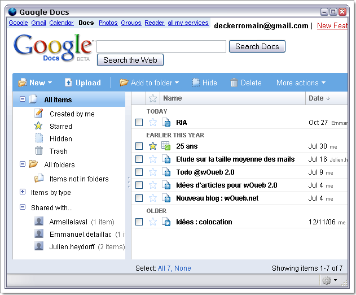Star the Idées : colocation document

(153, 222)
